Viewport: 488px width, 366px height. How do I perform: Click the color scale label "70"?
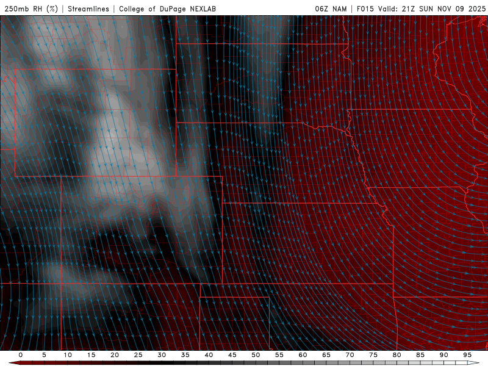[350, 355]
